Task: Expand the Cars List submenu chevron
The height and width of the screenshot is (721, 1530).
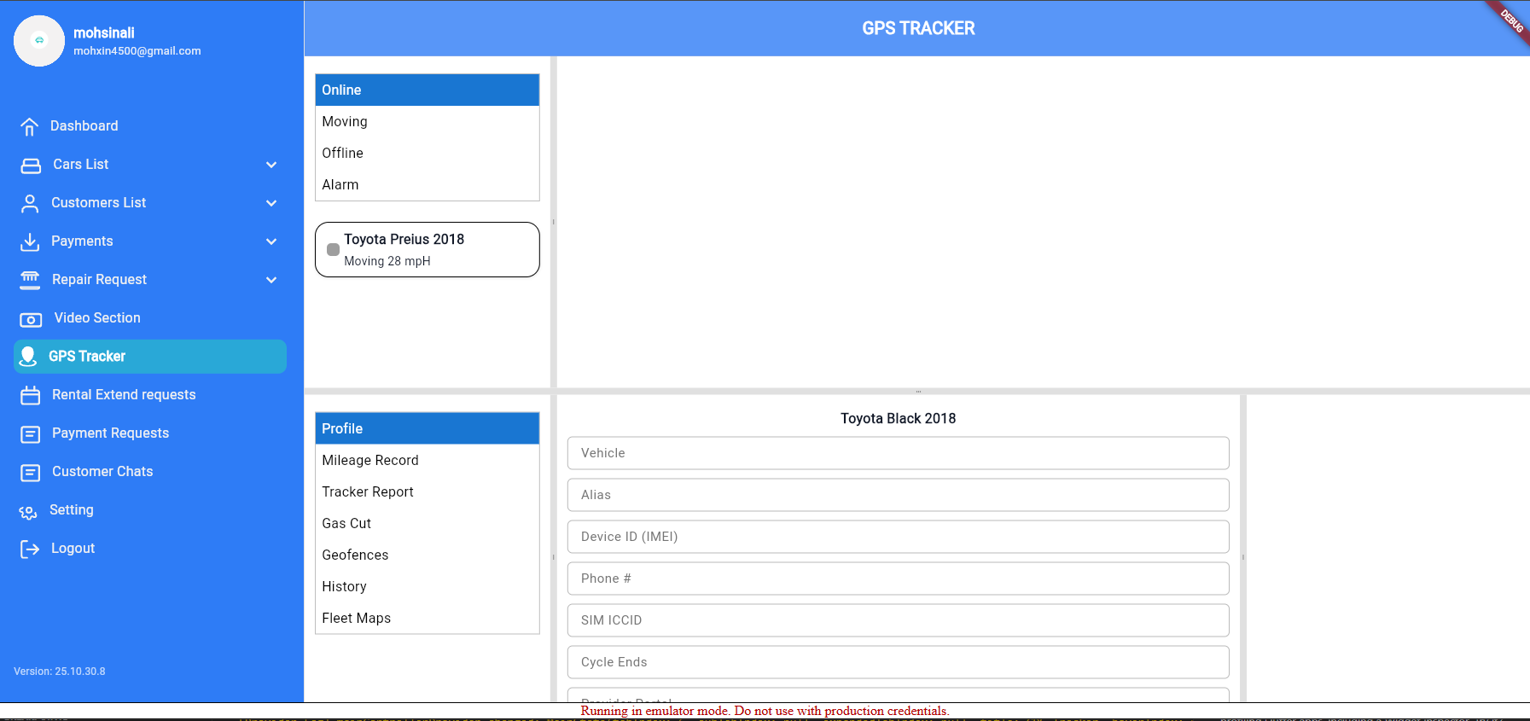Action: pos(271,165)
